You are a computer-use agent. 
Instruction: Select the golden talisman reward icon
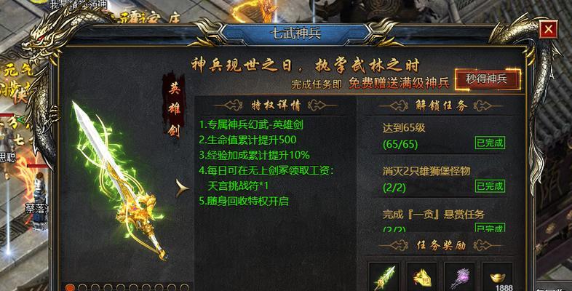pos(422,278)
